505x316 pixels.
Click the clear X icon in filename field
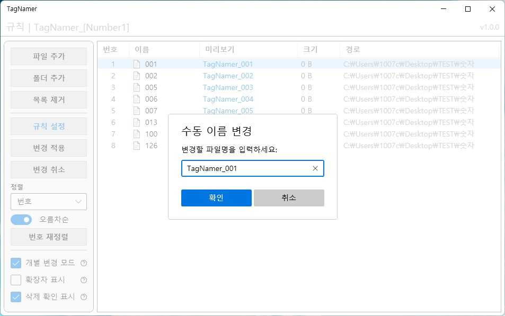(315, 168)
